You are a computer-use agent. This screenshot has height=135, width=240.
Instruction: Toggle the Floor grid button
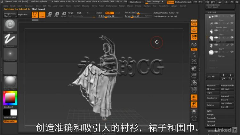194,30
